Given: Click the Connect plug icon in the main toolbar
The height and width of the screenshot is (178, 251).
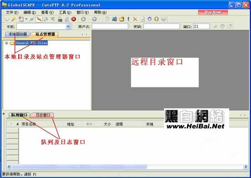Looking at the screenshot, I should click(x=32, y=20).
